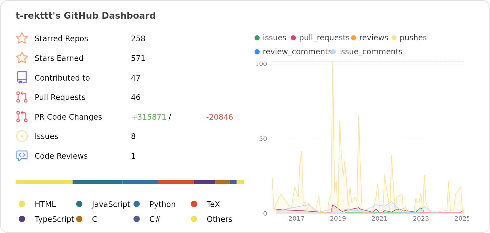This screenshot has width=490, height=233.
Task: Click the tallest pushes peak in the chart
Action: (333, 62)
